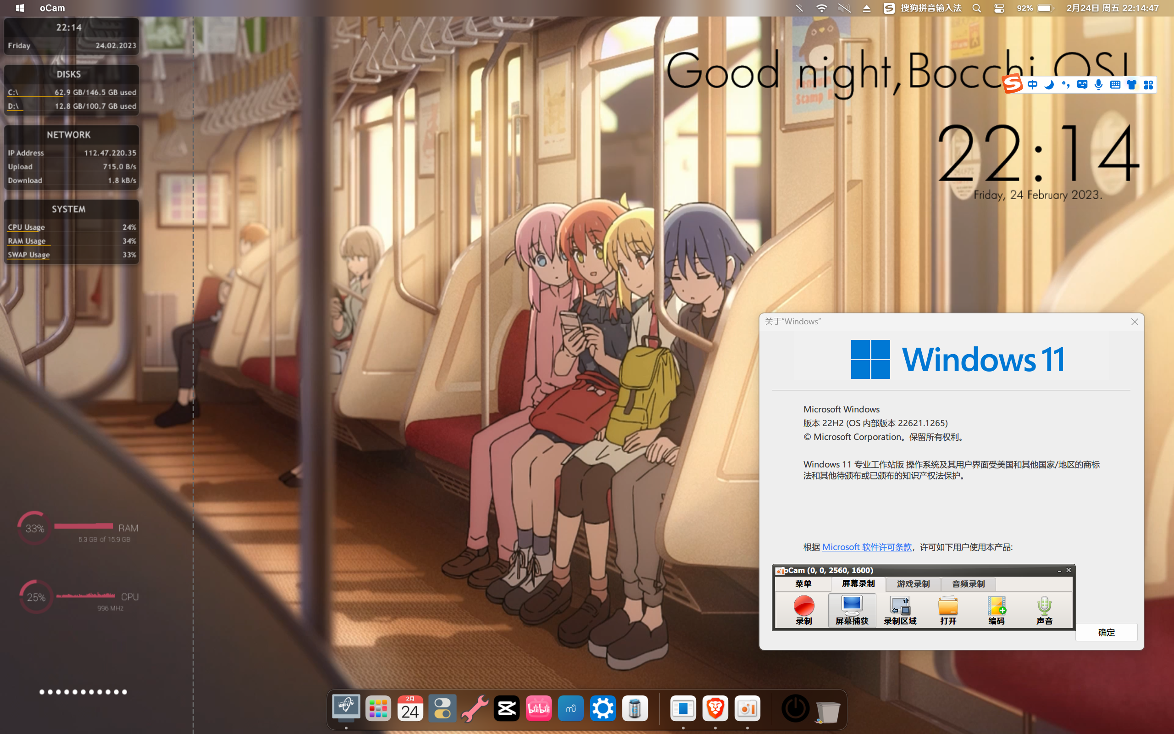This screenshot has height=734, width=1174.
Task: Open the 编码 codec options in oCam
Action: pyautogui.click(x=997, y=610)
